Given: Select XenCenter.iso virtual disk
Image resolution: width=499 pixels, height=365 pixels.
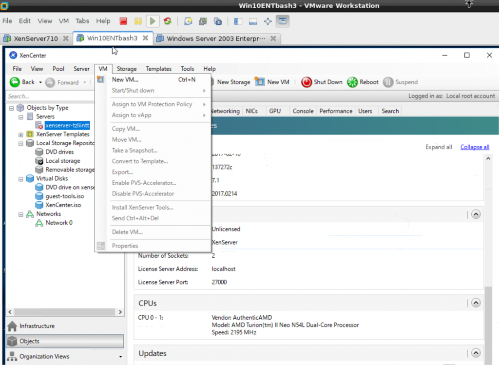Looking at the screenshot, I should tap(63, 205).
